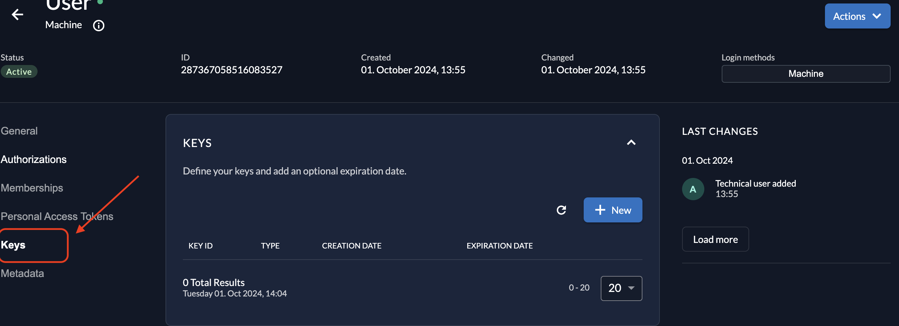Open the Metadata section
The height and width of the screenshot is (326, 899).
pyautogui.click(x=22, y=274)
